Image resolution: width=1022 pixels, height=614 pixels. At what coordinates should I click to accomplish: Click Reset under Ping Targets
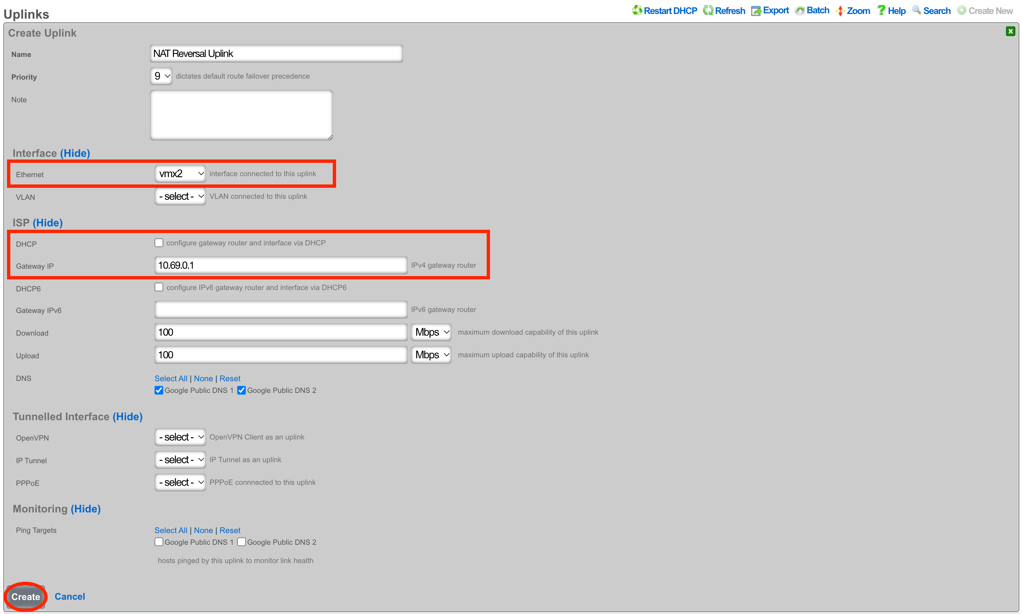230,530
